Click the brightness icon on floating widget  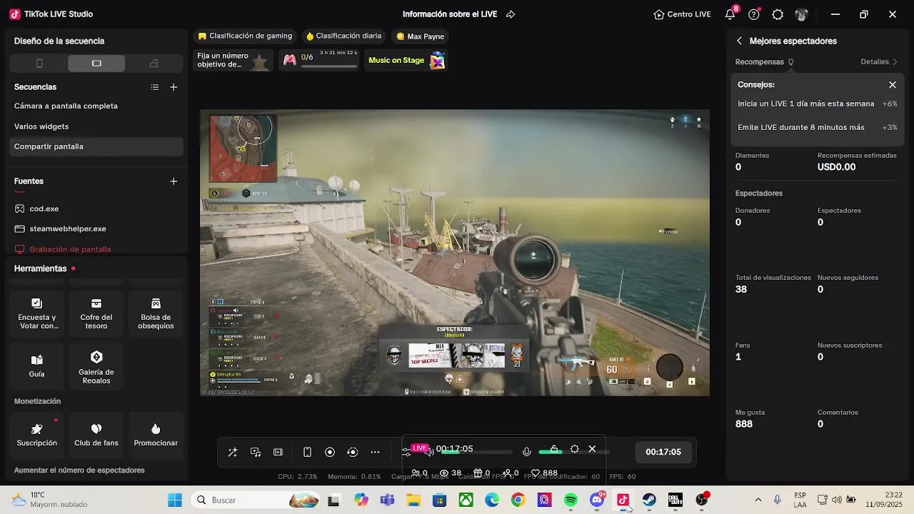pyautogui.click(x=574, y=449)
